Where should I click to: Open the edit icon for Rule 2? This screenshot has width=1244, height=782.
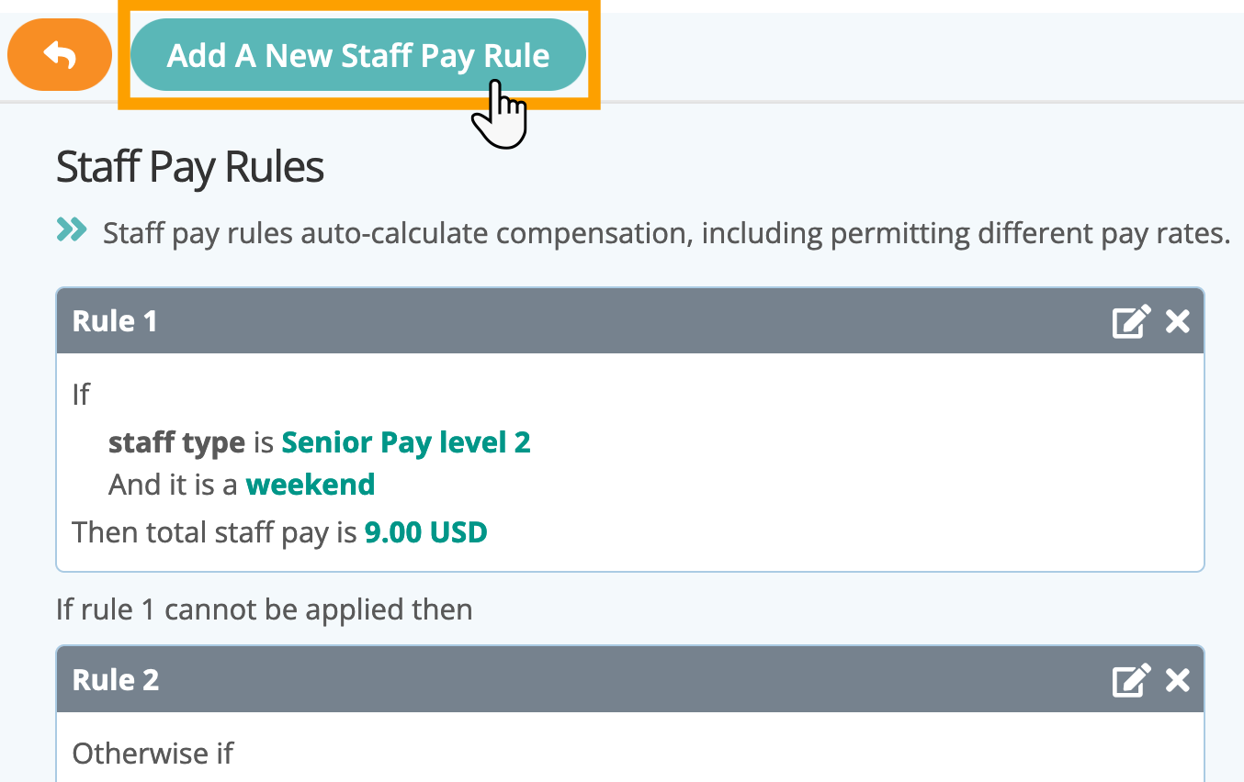(x=1131, y=680)
